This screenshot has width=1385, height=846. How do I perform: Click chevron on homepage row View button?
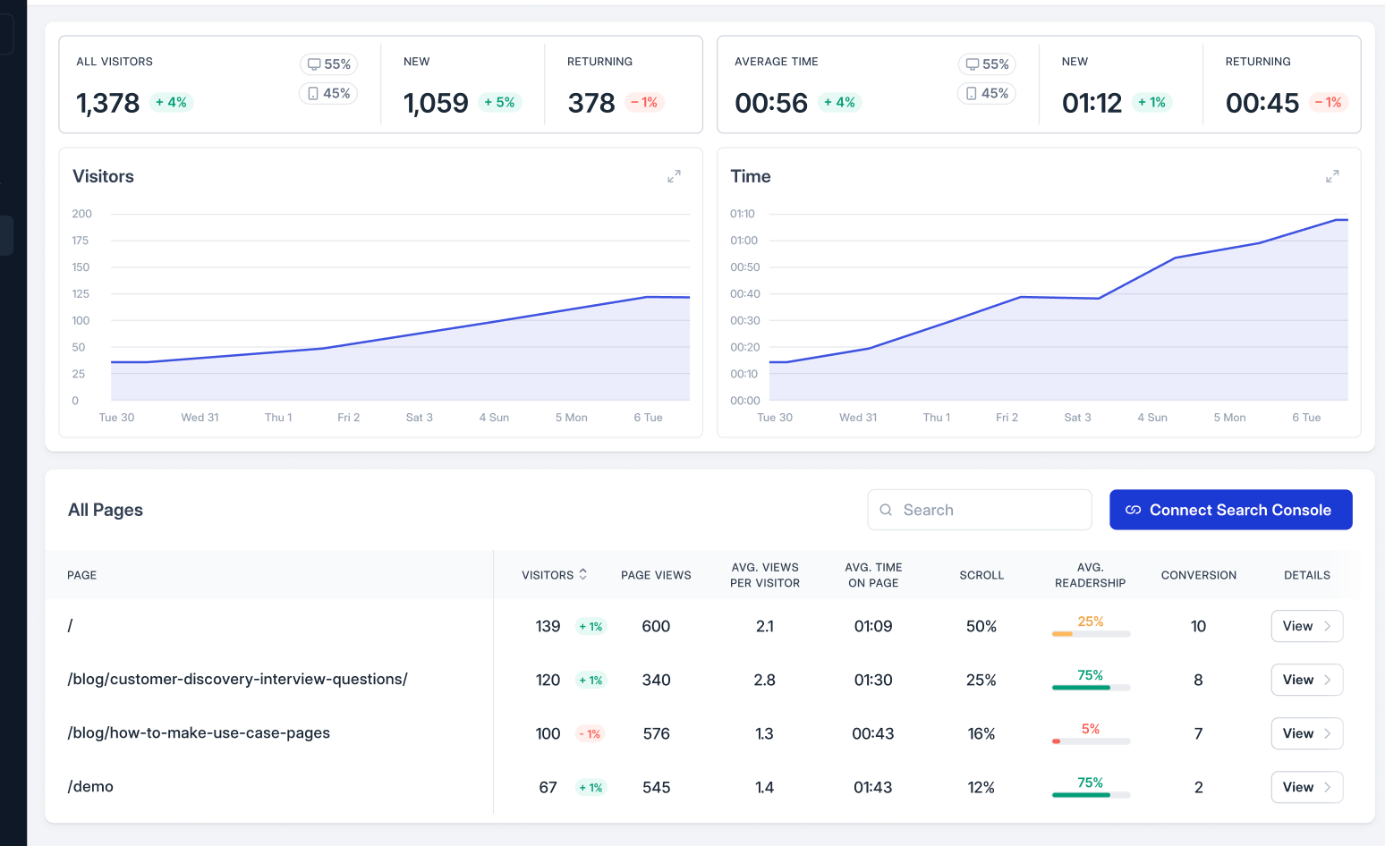(x=1328, y=626)
